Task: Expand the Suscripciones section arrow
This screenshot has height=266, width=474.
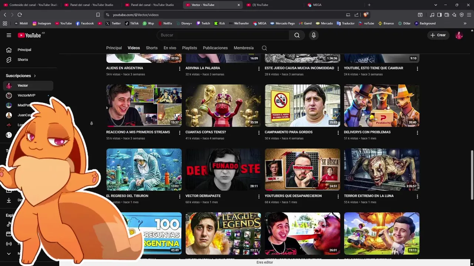Action: 35,76
